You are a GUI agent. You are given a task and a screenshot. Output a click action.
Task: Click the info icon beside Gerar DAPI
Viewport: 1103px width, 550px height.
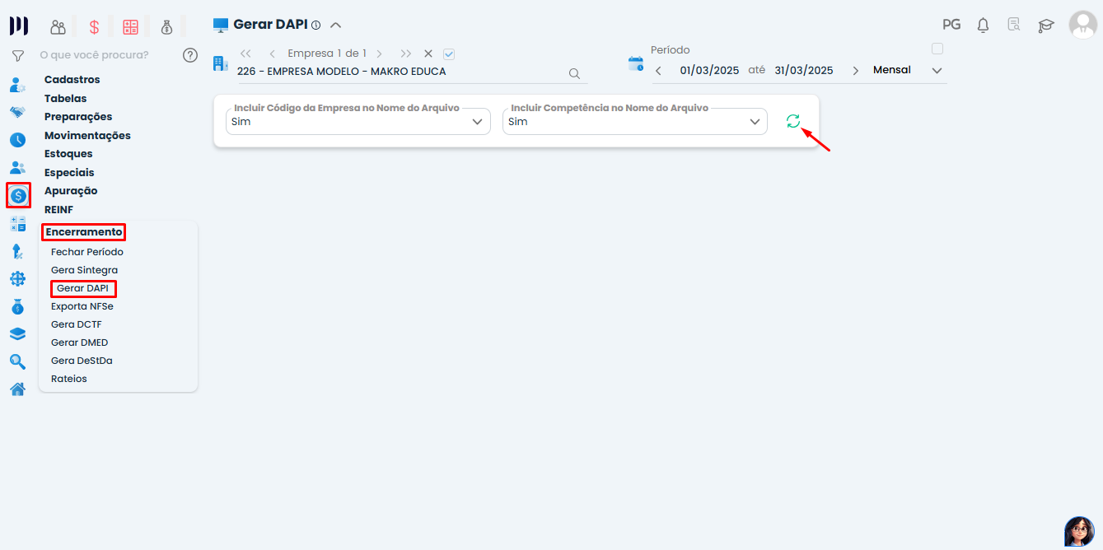[315, 26]
